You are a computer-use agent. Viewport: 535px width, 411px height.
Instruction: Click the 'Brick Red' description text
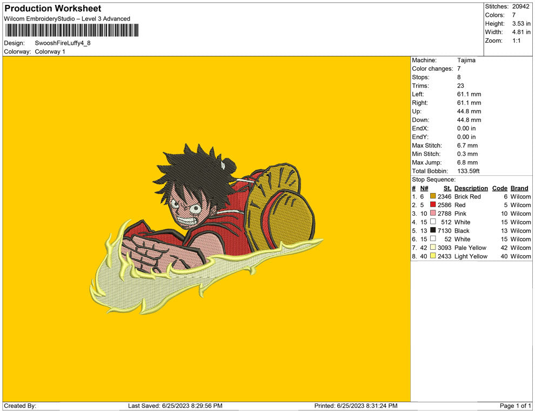[467, 196]
